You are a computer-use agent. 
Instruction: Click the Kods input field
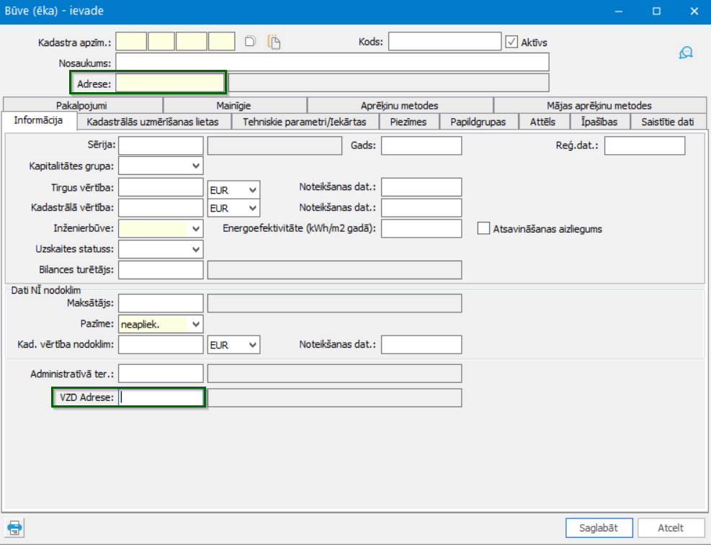(x=445, y=42)
